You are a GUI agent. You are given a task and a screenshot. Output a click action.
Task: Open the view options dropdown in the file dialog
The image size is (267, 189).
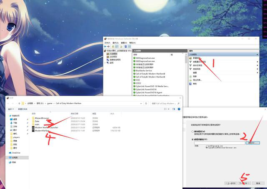(x=169, y=109)
